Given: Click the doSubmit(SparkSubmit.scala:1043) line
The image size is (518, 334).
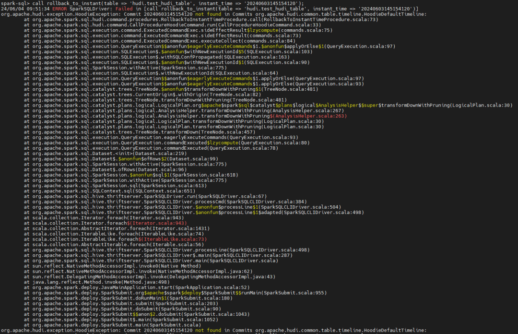Looking at the screenshot, I should tap(137, 314).
